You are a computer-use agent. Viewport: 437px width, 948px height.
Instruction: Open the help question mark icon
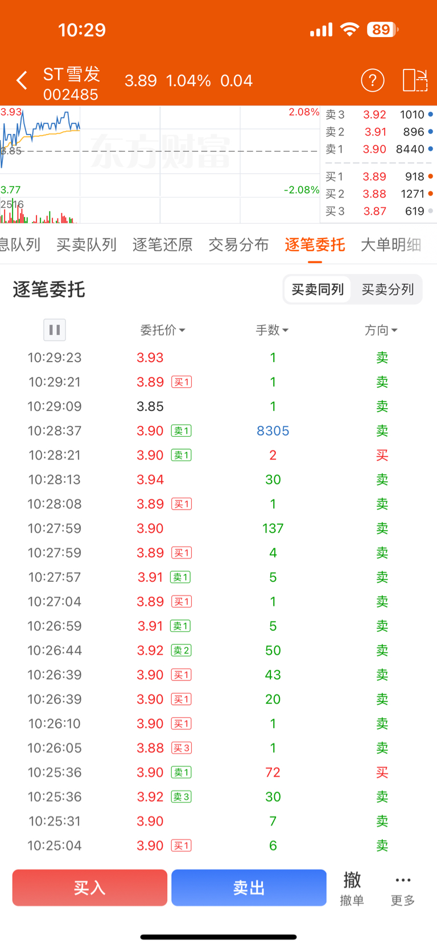pos(373,81)
